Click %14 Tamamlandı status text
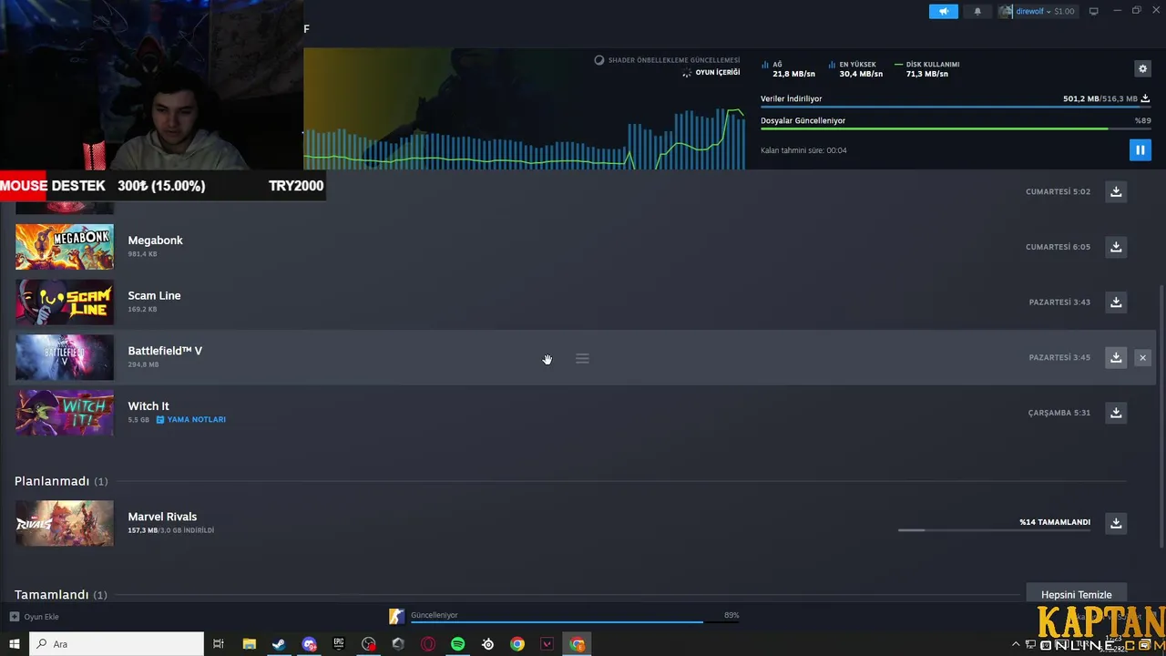1166x656 pixels. (1055, 522)
